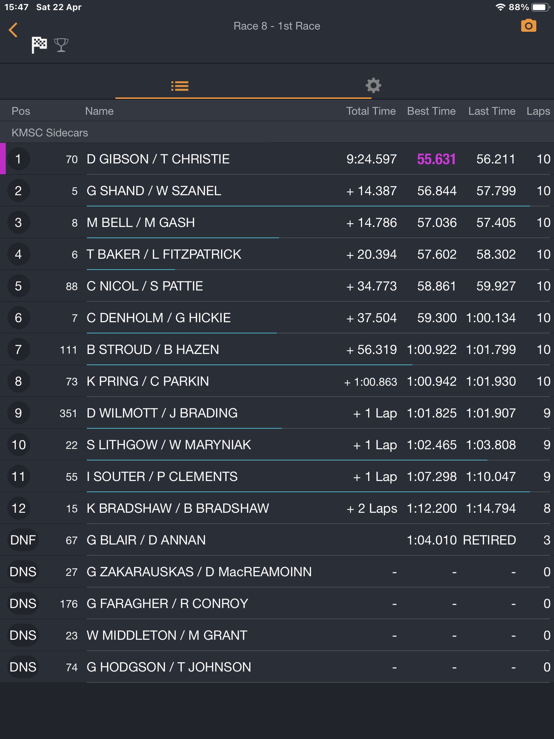
Task: Tap the orange back arrow
Action: pos(13,30)
